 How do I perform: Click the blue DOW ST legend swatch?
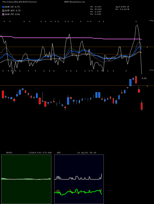click(3, 7)
